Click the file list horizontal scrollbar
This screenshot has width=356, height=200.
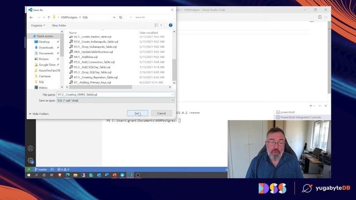(x=100, y=87)
